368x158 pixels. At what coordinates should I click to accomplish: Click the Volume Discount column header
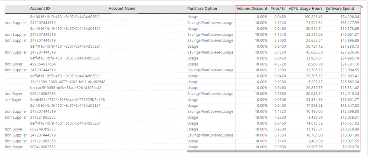252,8
